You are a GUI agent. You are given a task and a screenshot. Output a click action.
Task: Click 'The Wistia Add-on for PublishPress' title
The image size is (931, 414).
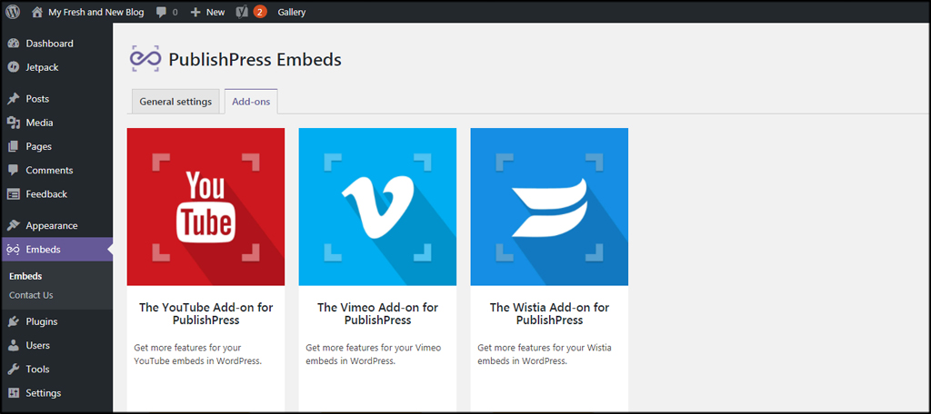point(549,314)
